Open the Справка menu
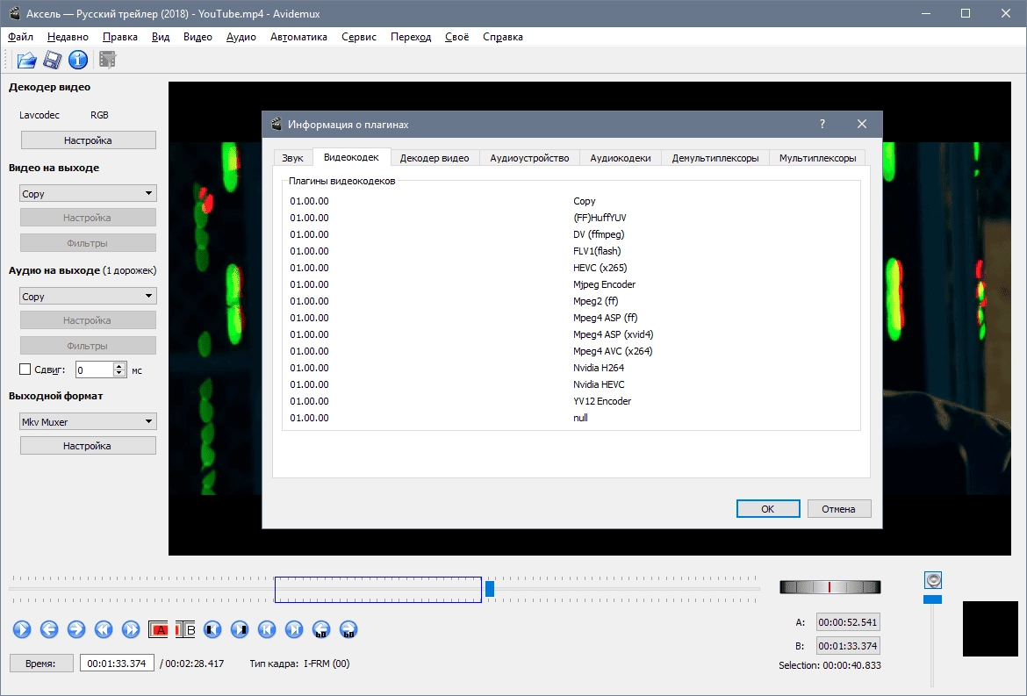The height and width of the screenshot is (696, 1027). [502, 37]
